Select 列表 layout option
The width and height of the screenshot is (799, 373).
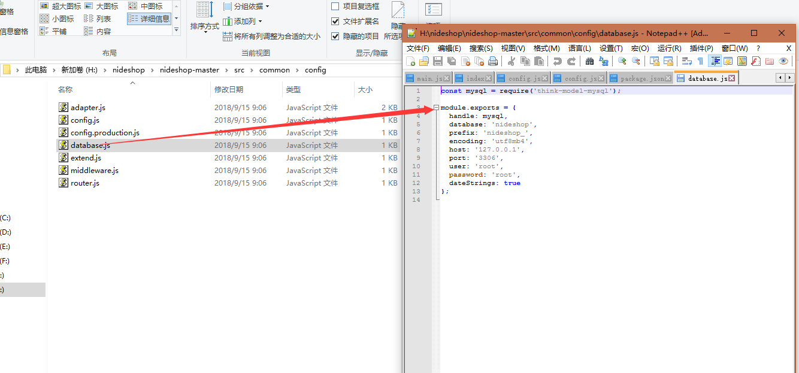tap(98, 19)
